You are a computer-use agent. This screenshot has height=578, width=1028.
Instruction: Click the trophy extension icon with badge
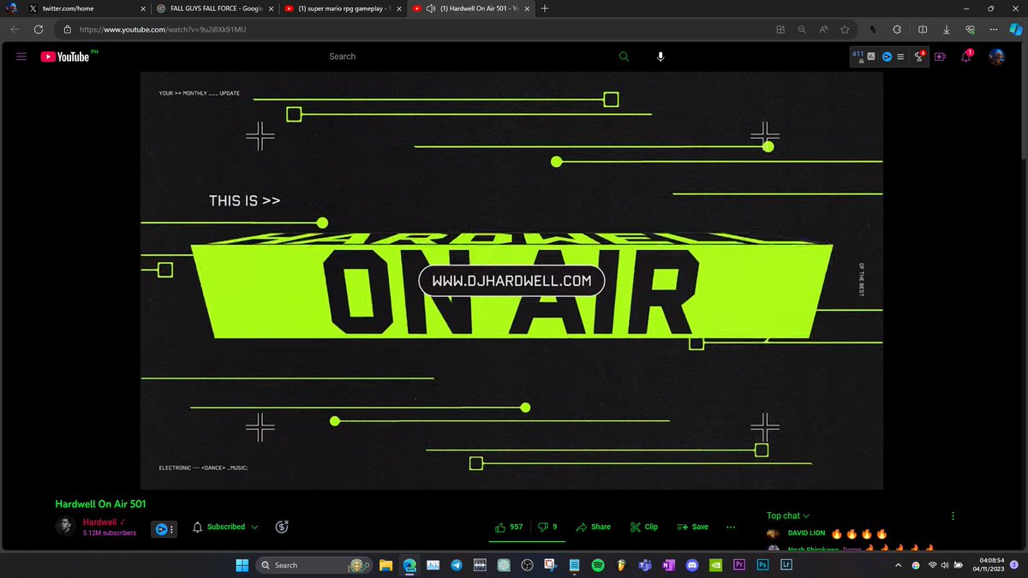click(x=918, y=57)
